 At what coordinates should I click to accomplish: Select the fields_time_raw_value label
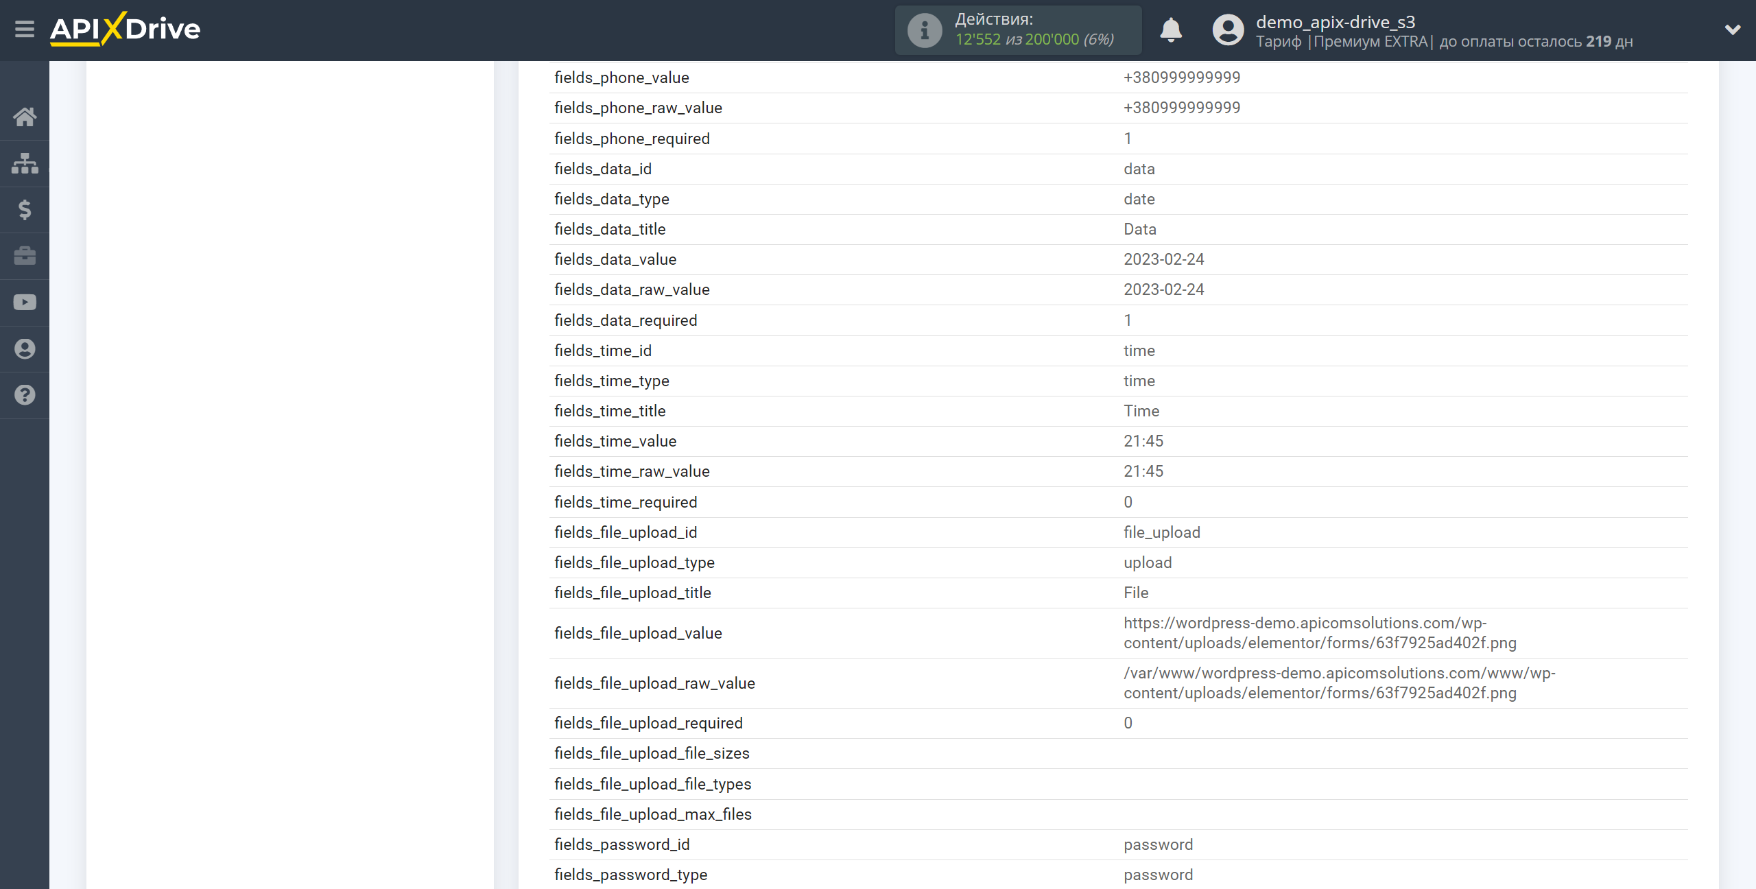pyautogui.click(x=632, y=471)
